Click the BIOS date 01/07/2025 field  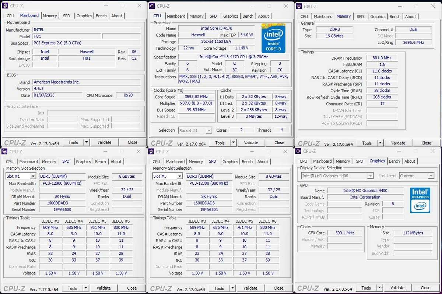pos(57,95)
